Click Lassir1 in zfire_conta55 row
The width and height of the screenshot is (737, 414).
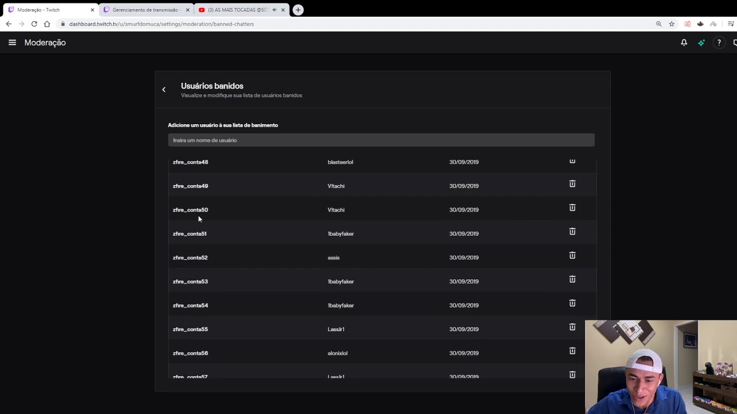(336, 329)
